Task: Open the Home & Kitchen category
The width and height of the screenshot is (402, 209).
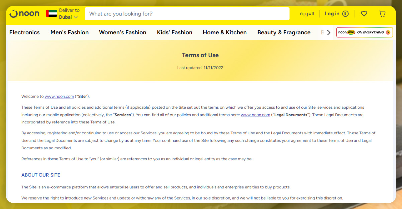Action: (224, 32)
